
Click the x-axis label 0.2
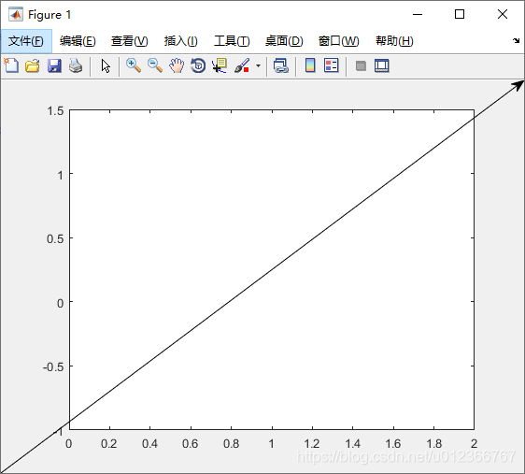108,444
